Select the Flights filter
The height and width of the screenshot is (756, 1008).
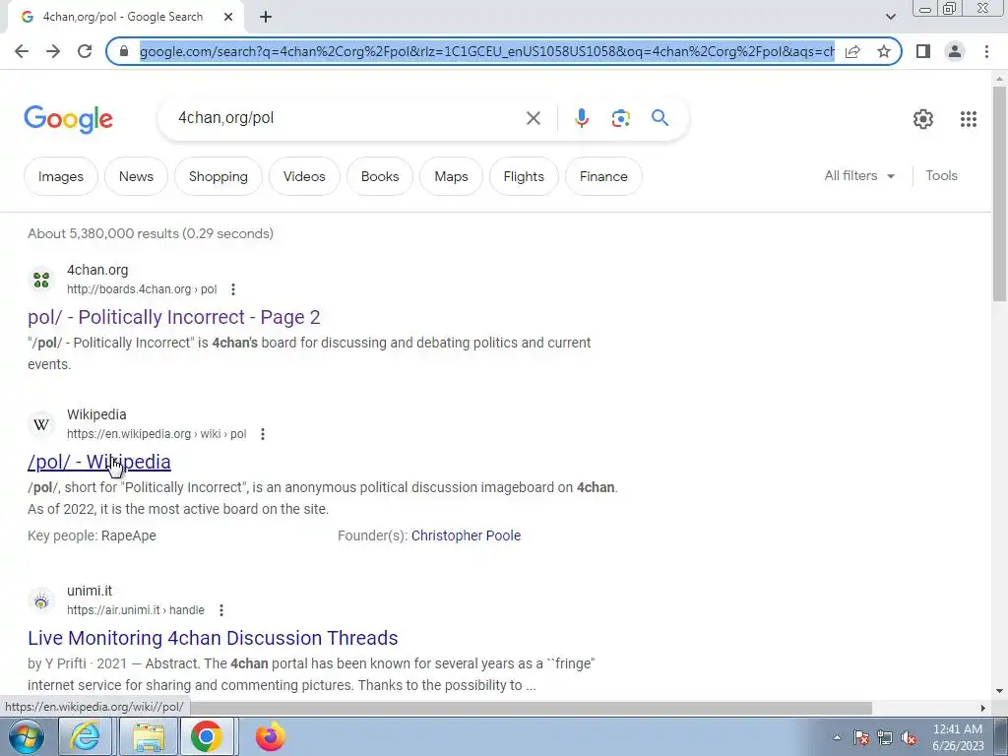tap(524, 176)
